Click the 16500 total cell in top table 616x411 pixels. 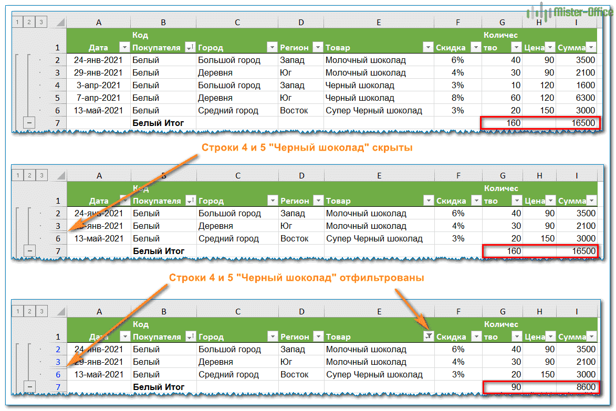coord(577,123)
